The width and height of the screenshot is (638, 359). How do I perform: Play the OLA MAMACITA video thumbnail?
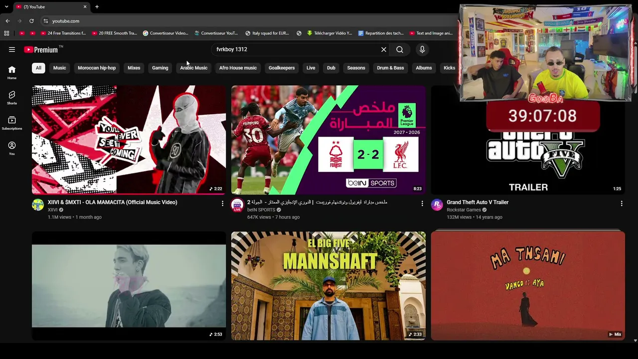tap(129, 140)
